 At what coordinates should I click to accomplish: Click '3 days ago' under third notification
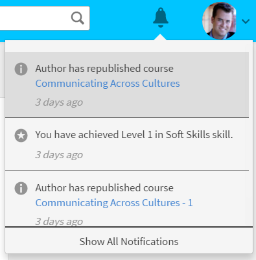click(59, 221)
